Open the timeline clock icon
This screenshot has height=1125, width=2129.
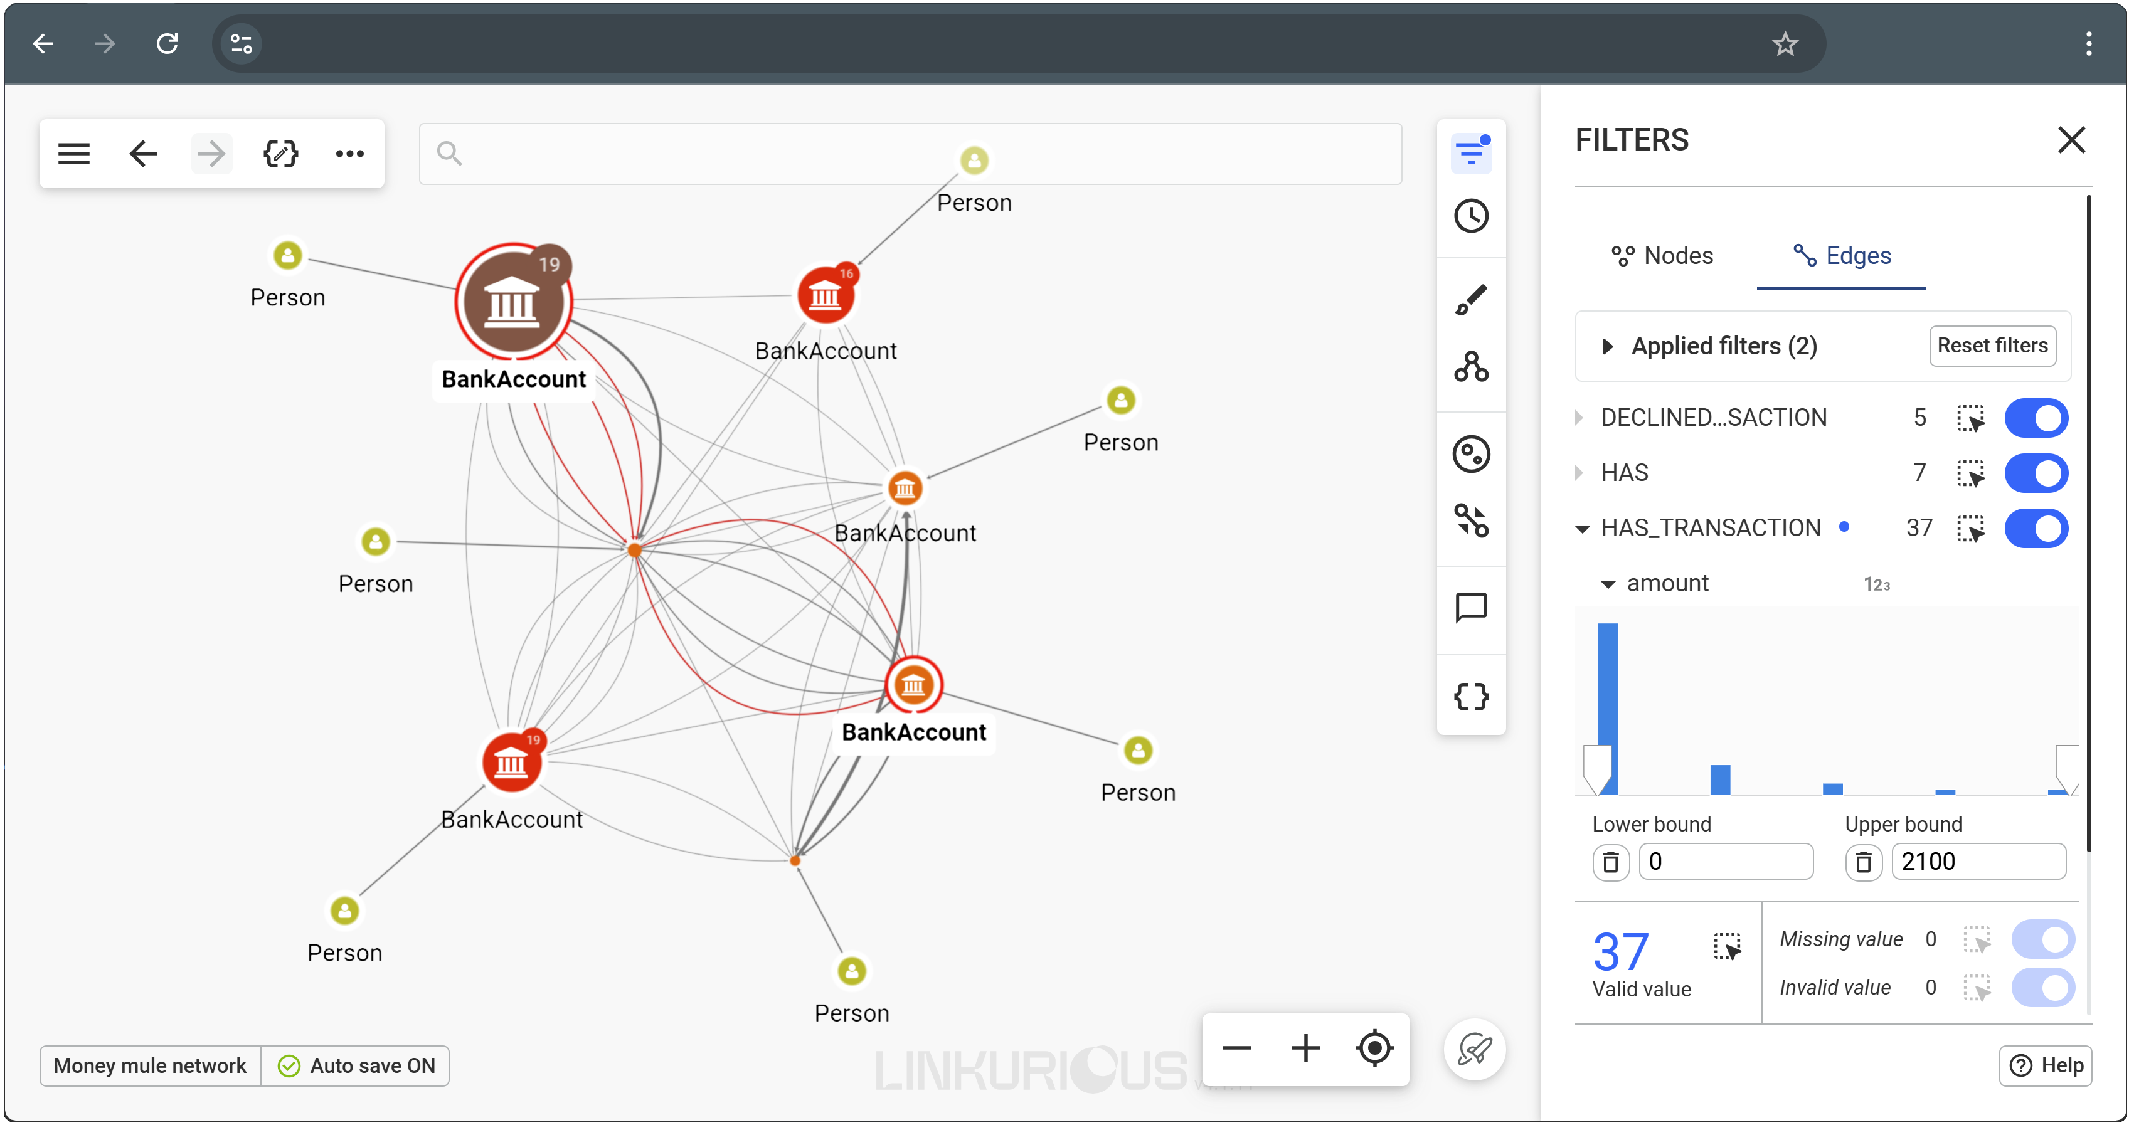pyautogui.click(x=1470, y=216)
